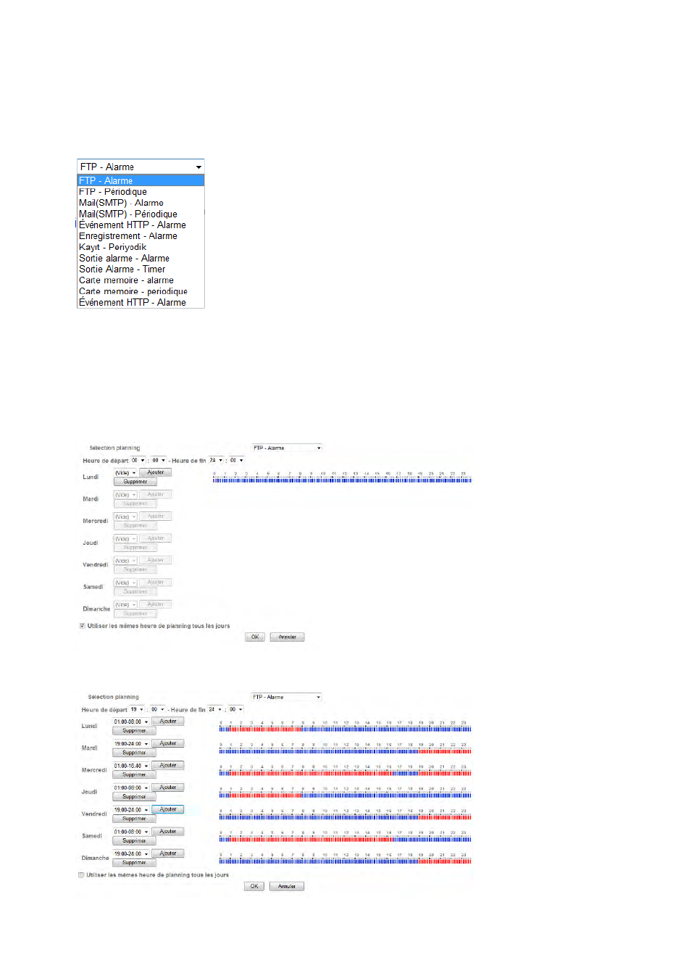The image size is (691, 978).
Task: Click Supprimer under Mercredi 01:00-16:40
Action: (x=134, y=775)
